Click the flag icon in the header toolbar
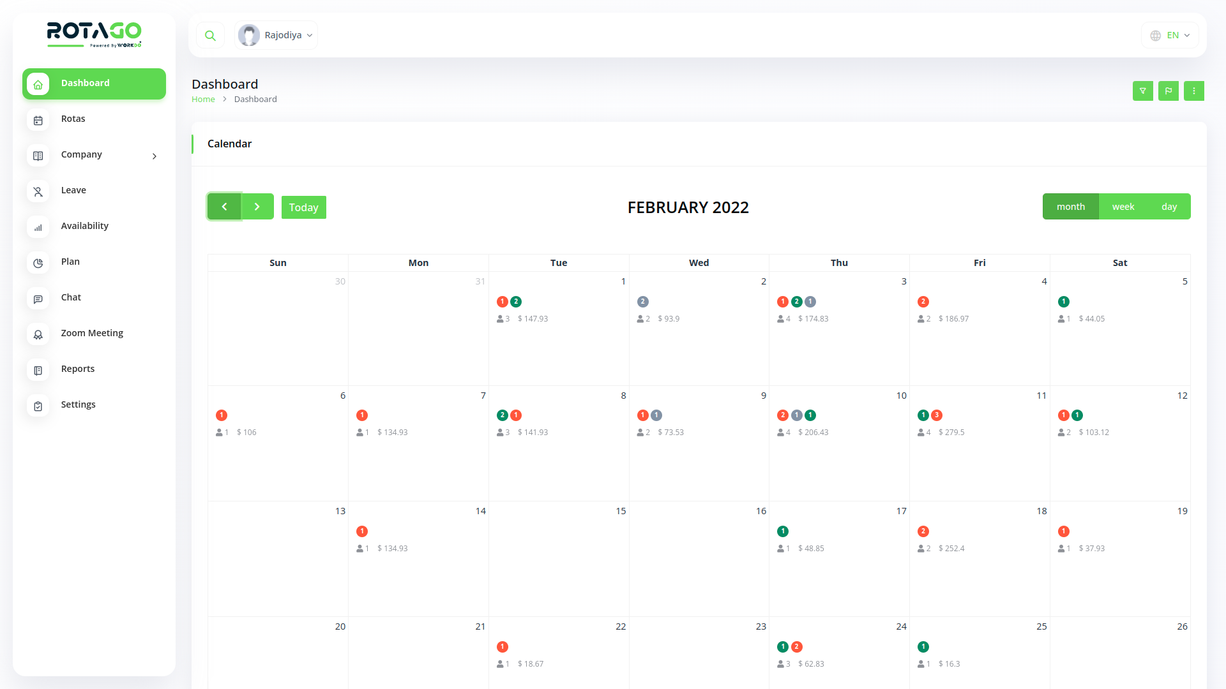This screenshot has width=1226, height=689. [x=1169, y=91]
